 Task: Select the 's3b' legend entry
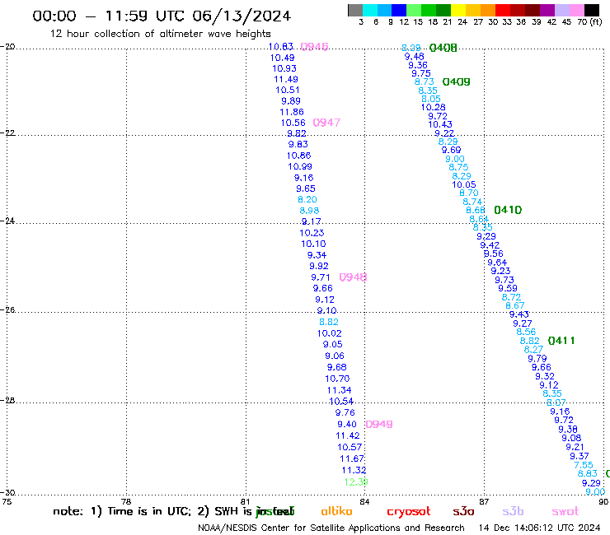(x=513, y=512)
